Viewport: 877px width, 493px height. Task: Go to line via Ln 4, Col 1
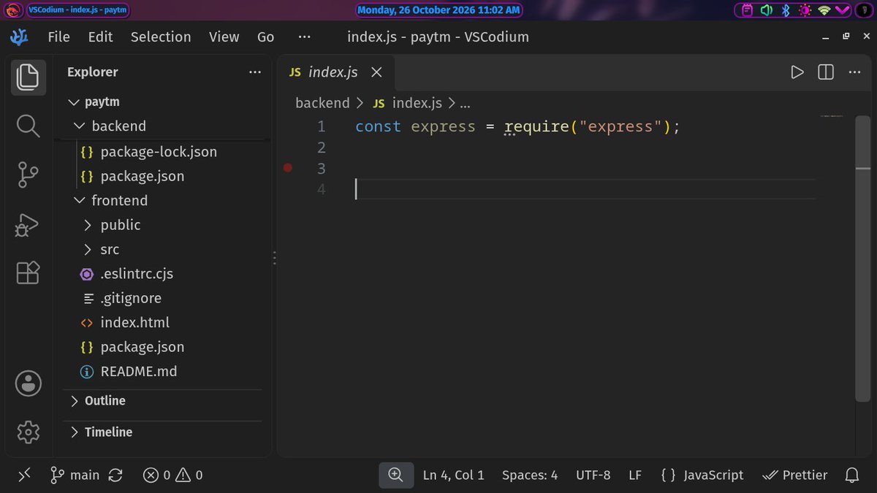[x=454, y=475]
